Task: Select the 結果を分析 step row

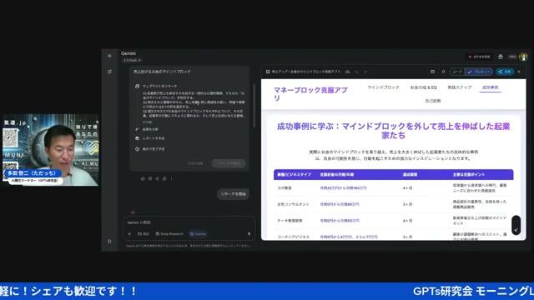Action: (x=147, y=129)
